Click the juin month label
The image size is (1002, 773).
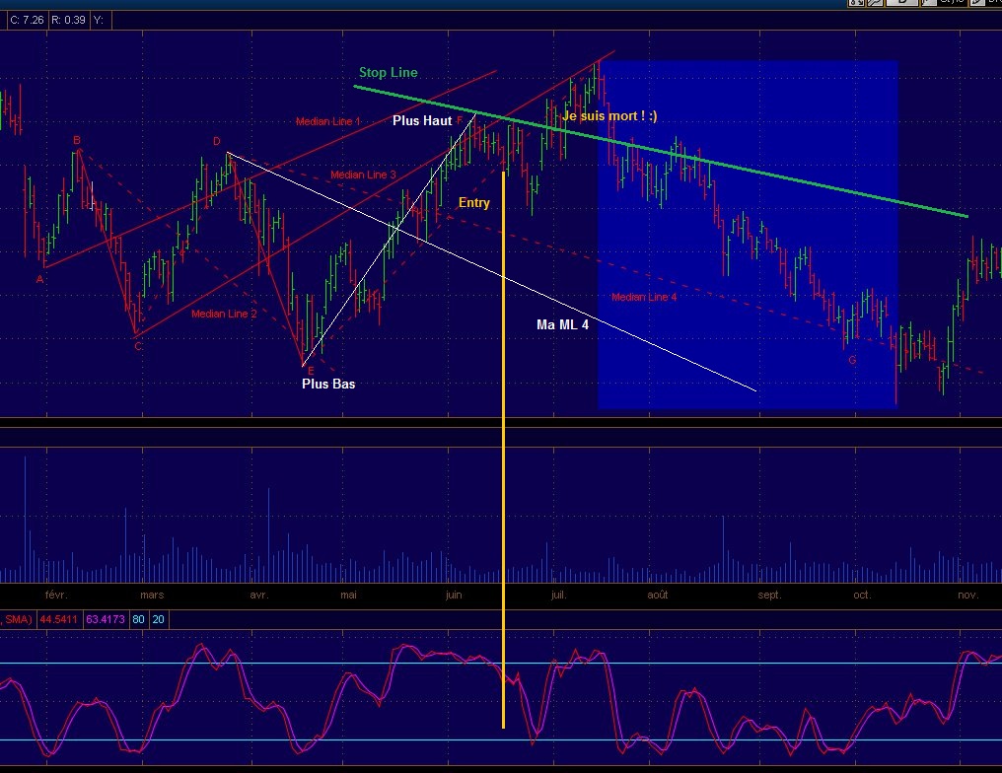pyautogui.click(x=454, y=595)
